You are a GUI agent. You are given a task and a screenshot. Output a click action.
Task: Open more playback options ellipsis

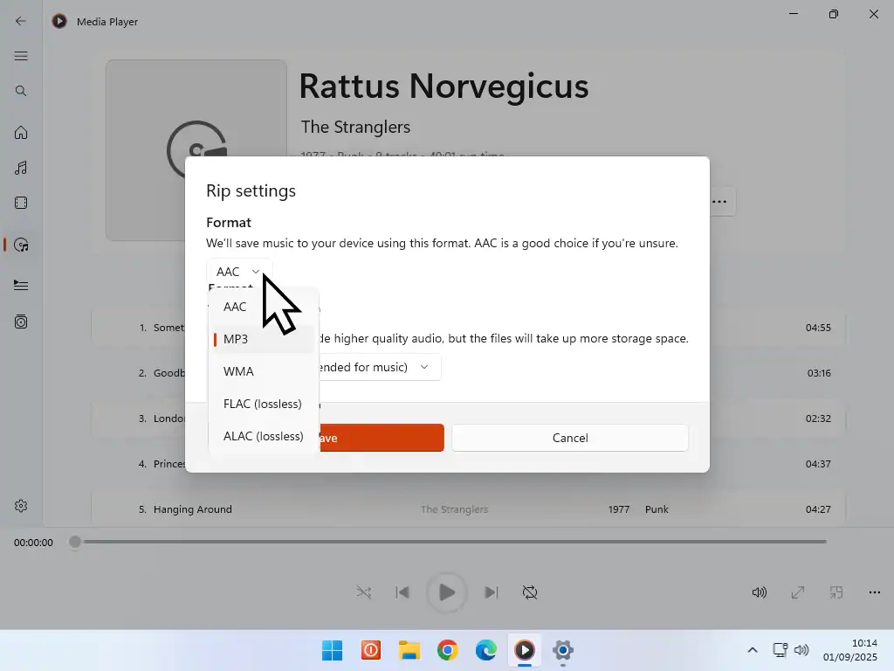point(875,592)
